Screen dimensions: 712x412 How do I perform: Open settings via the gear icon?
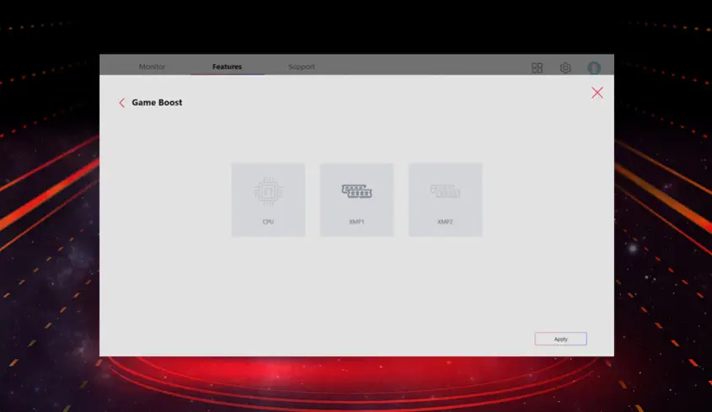(565, 67)
